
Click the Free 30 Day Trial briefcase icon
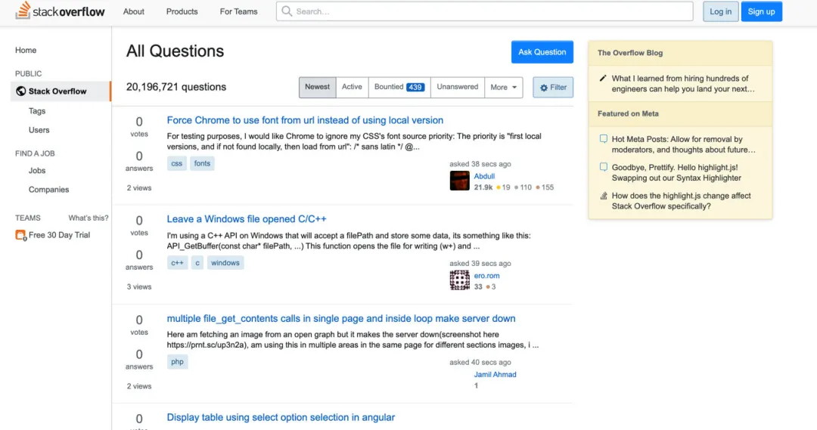pos(20,235)
